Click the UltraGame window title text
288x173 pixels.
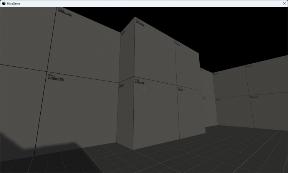tap(13, 3)
